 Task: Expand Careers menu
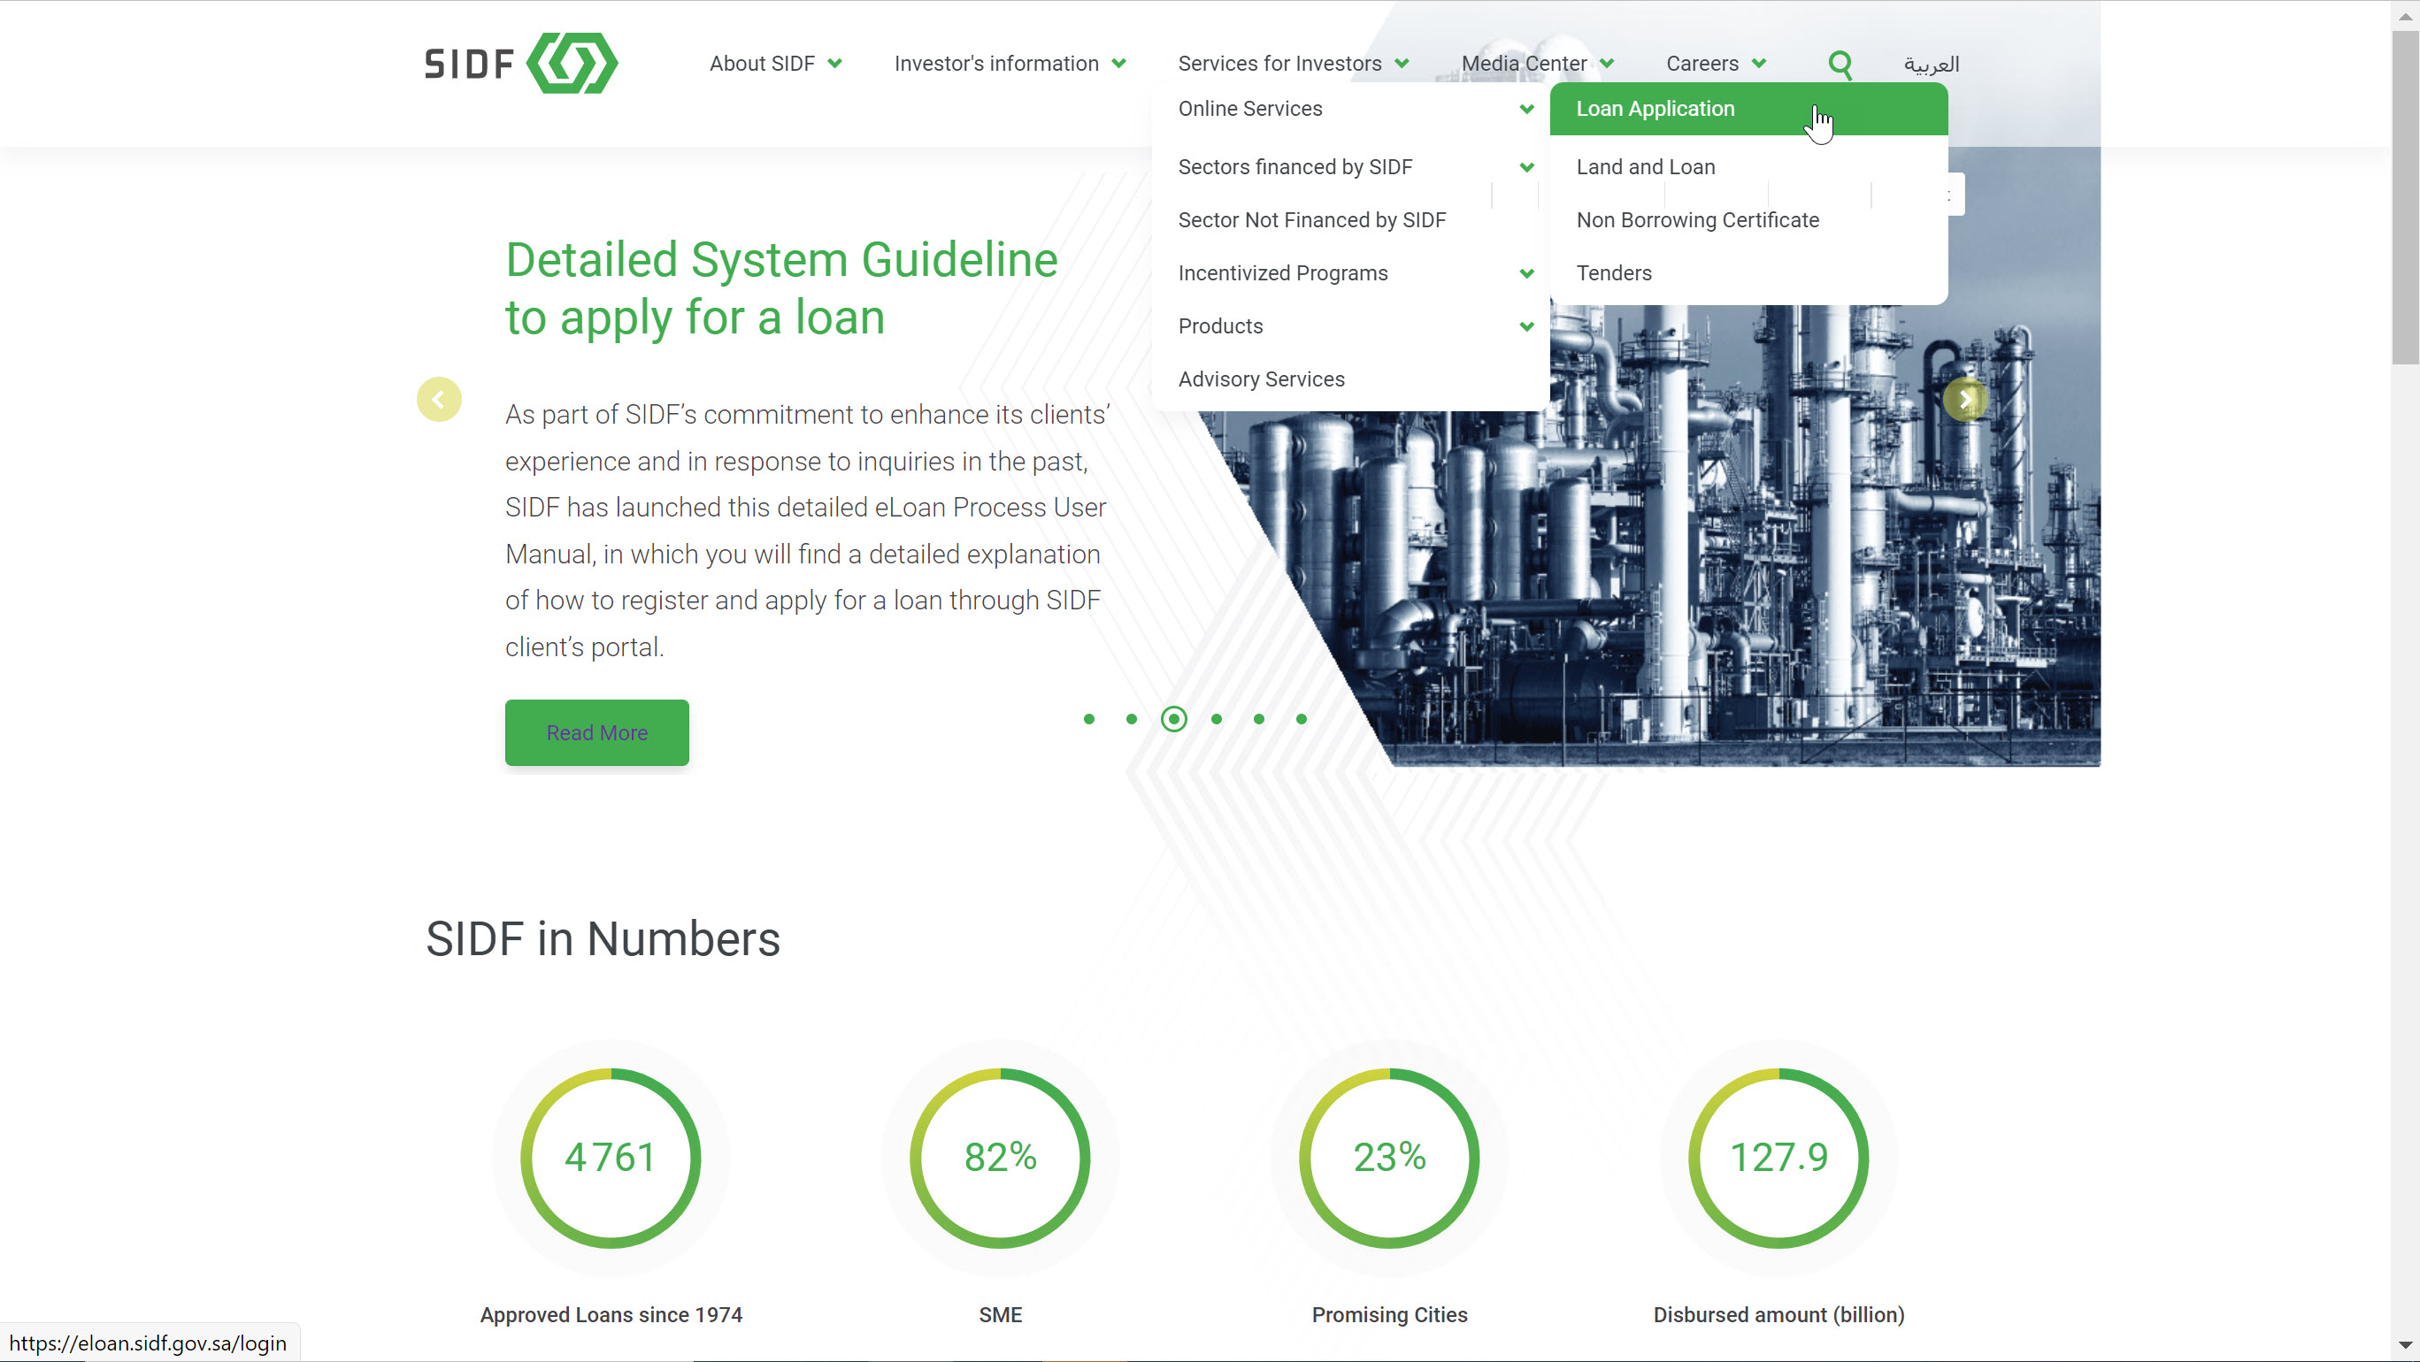(1716, 64)
